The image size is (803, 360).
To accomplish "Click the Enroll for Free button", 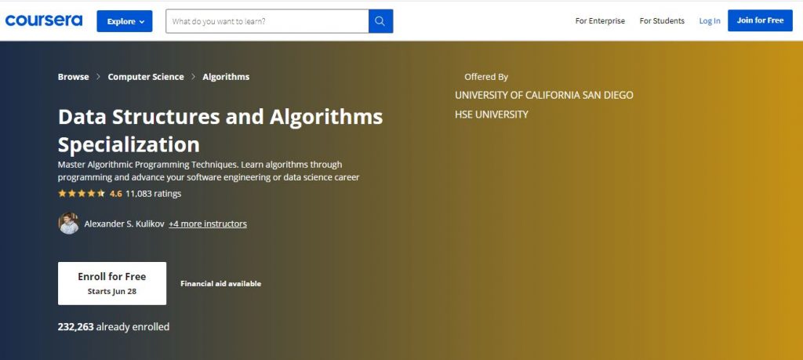I will (x=112, y=282).
